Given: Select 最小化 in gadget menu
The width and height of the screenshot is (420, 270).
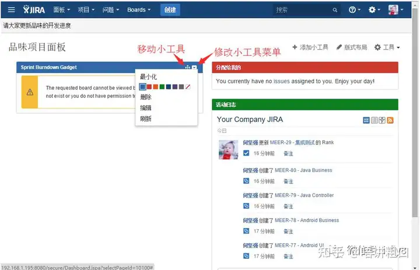Looking at the screenshot, I should [x=148, y=77].
